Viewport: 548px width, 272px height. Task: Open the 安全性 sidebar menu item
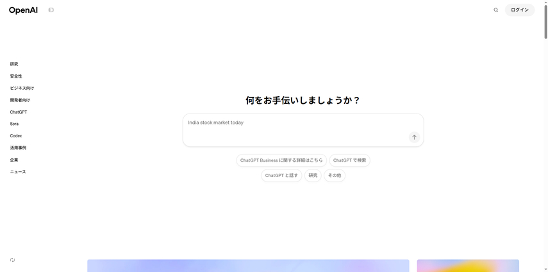point(16,76)
